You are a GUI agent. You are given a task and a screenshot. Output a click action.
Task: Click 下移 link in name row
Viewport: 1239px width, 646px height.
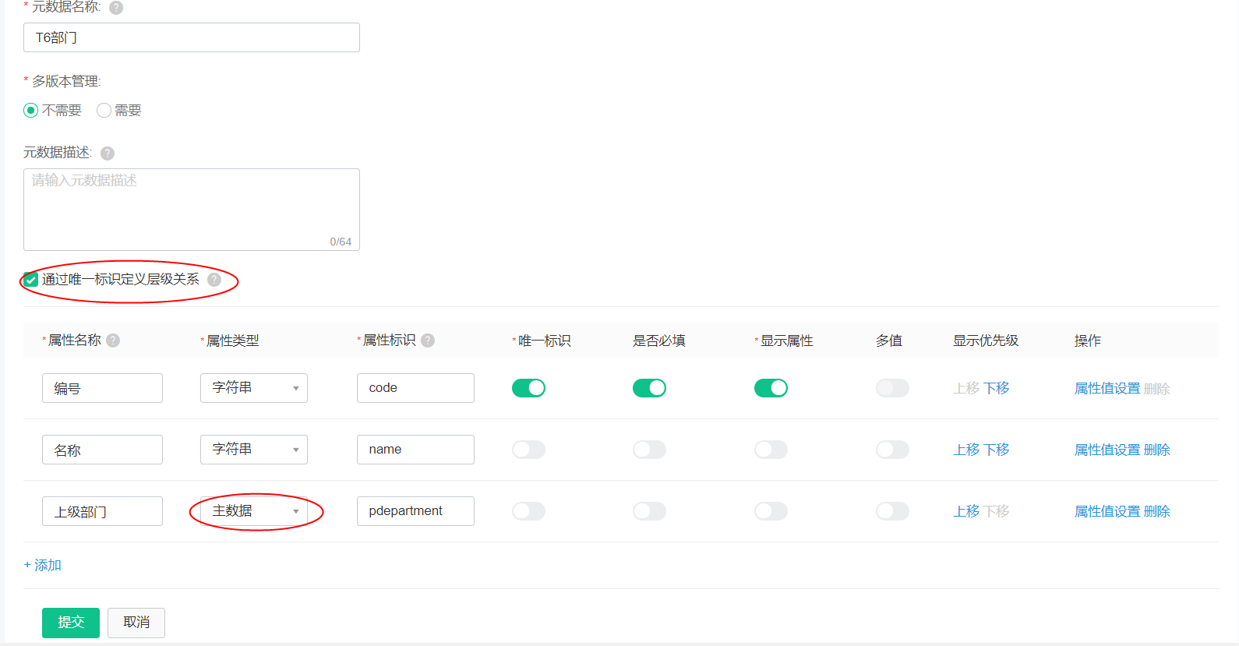(x=997, y=450)
